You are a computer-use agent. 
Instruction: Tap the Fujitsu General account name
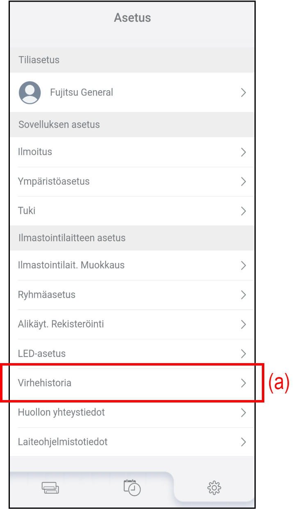click(x=82, y=92)
